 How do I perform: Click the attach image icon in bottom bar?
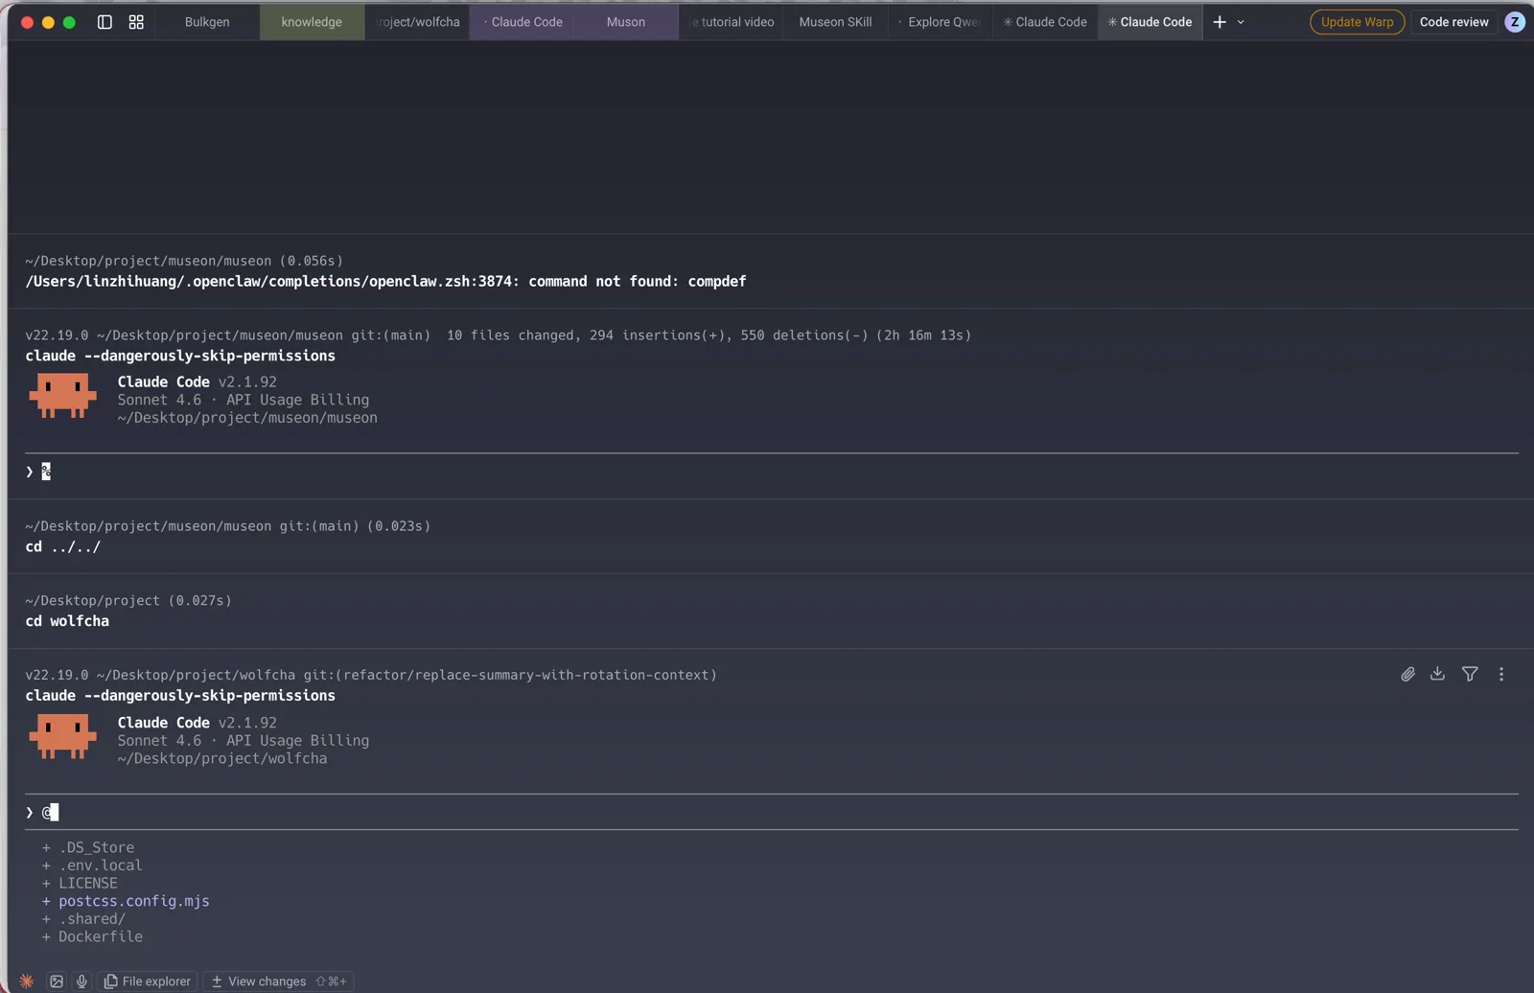pos(57,981)
